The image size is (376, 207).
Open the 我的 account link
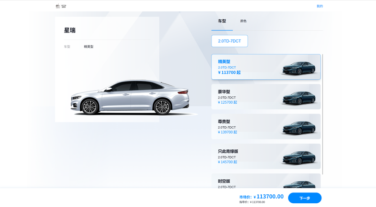(x=320, y=6)
